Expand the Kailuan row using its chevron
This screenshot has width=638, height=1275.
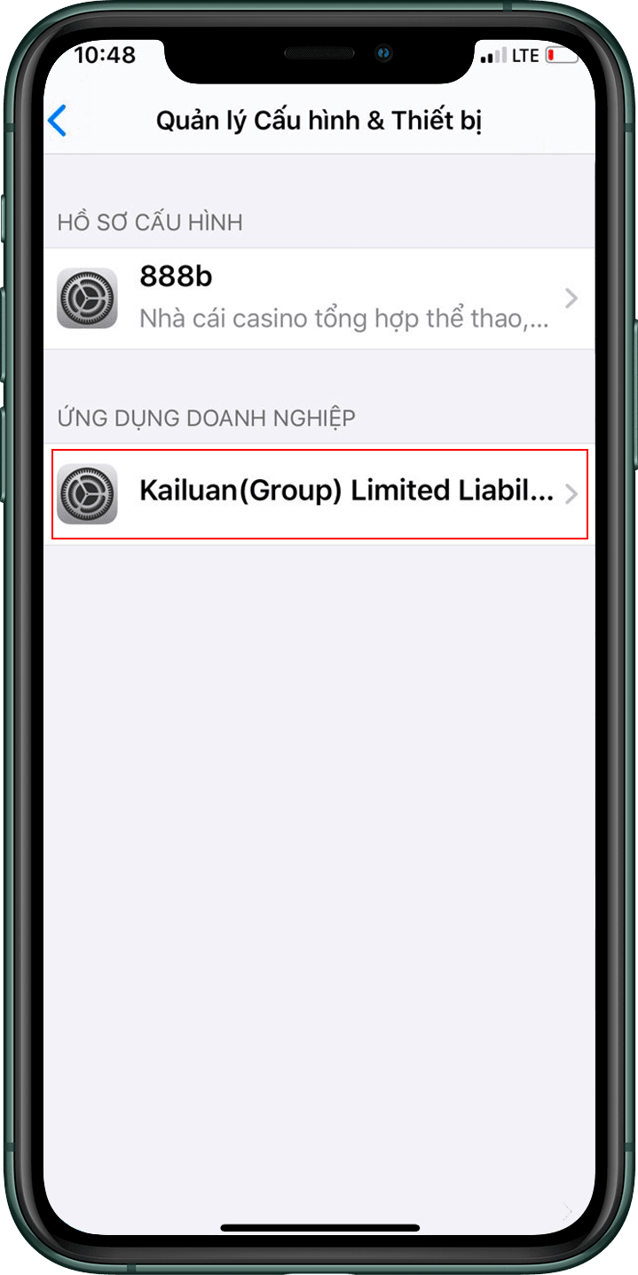[571, 493]
